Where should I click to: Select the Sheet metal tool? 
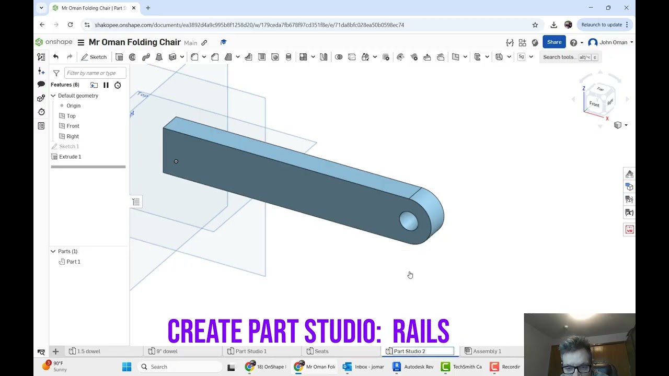(x=499, y=57)
